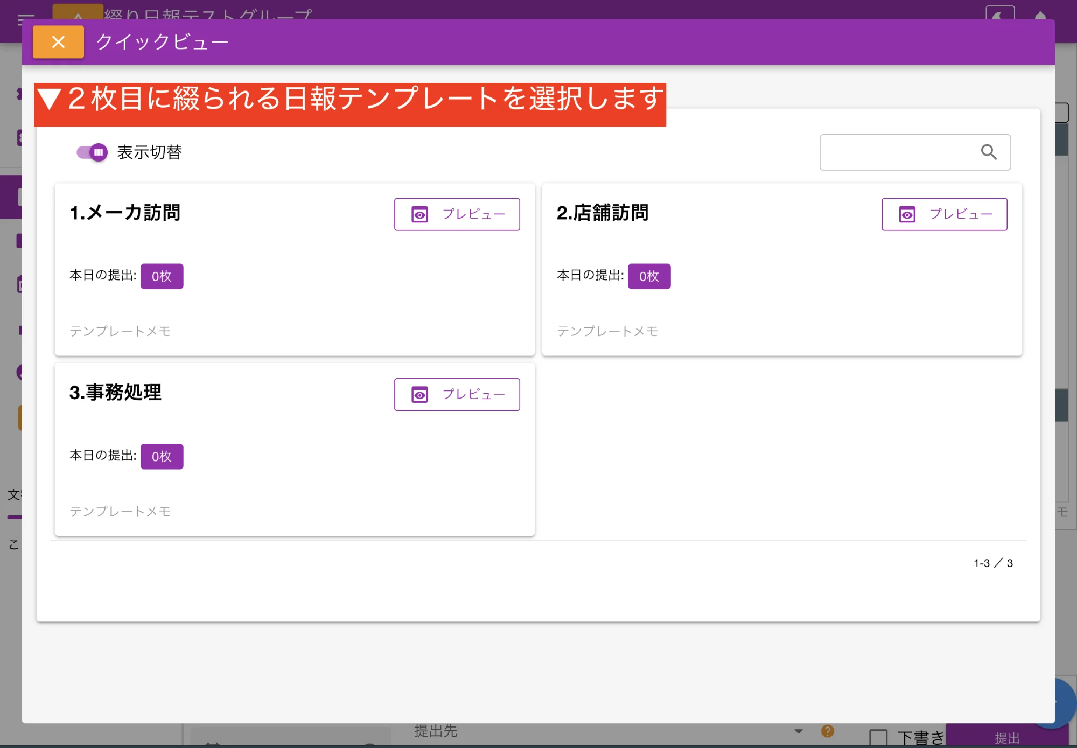
Task: Click the preview eye icon on 店舗訪問 card
Action: 907,214
